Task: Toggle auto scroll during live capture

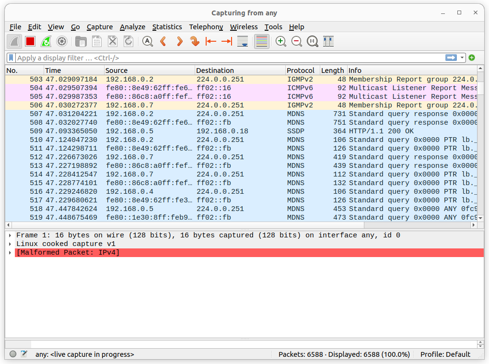Action: 243,42
